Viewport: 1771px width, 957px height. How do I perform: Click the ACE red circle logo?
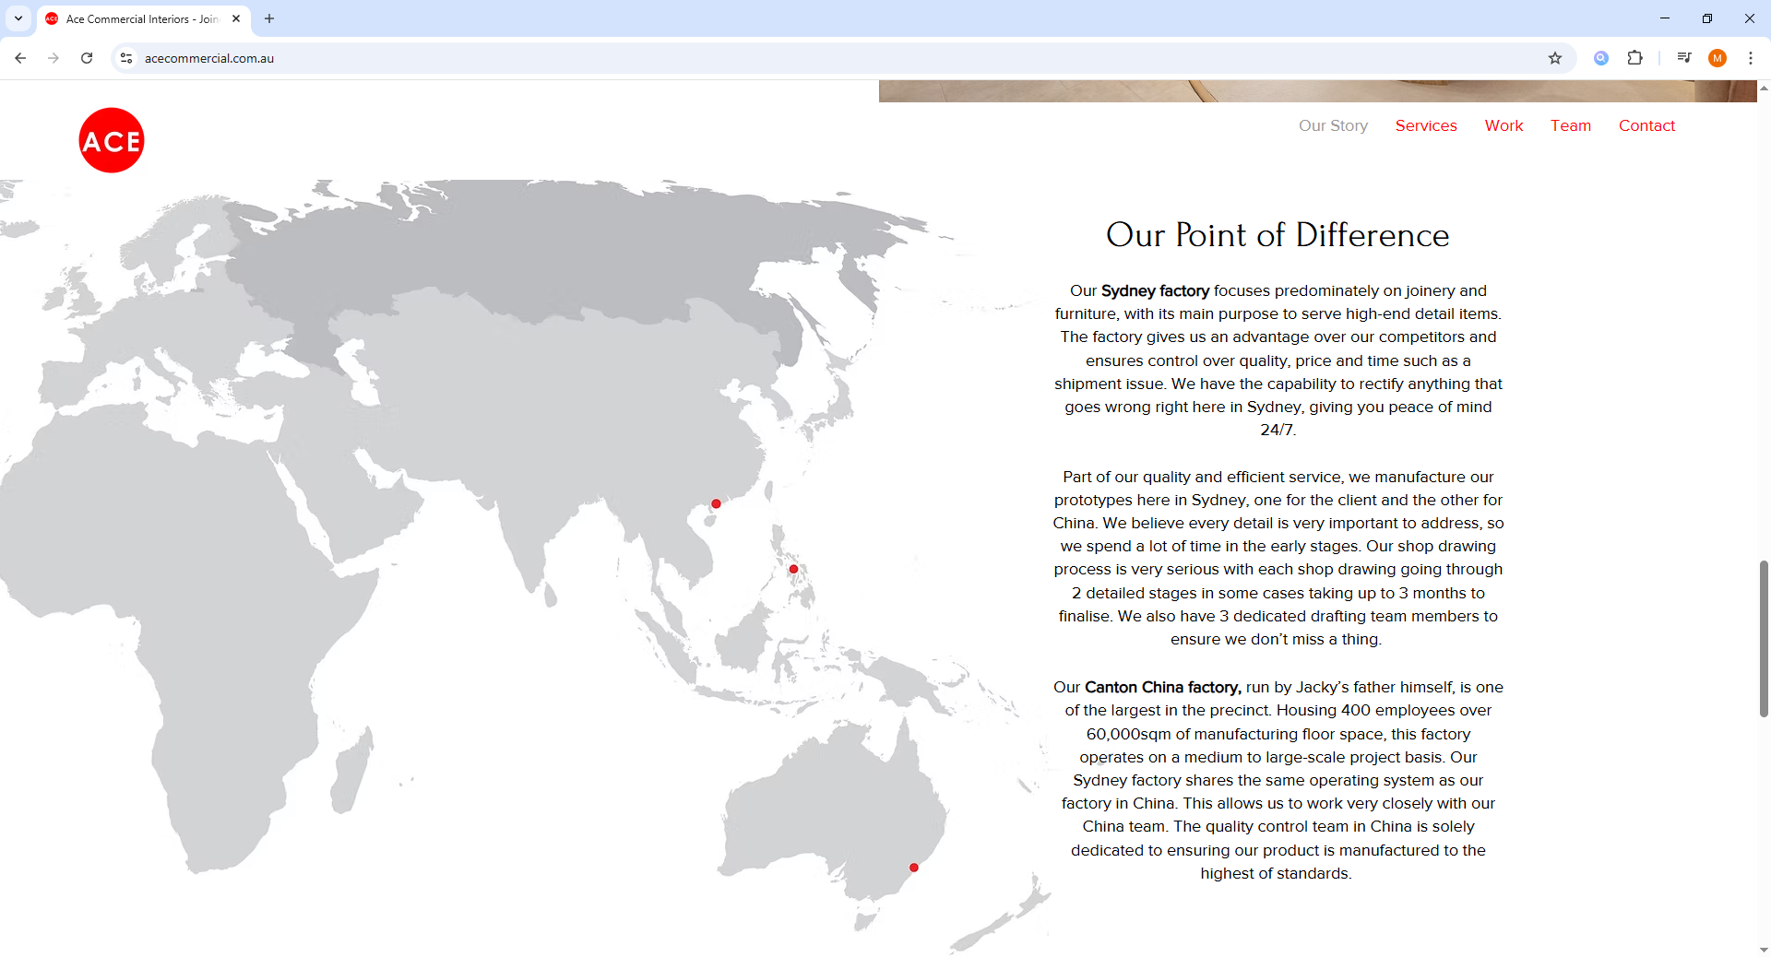[x=112, y=140]
